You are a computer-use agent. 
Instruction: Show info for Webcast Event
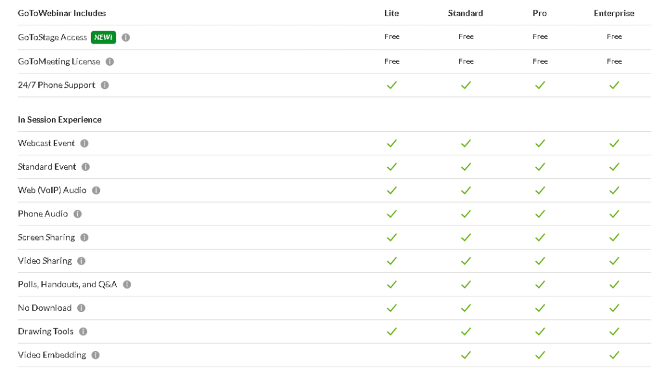[84, 143]
